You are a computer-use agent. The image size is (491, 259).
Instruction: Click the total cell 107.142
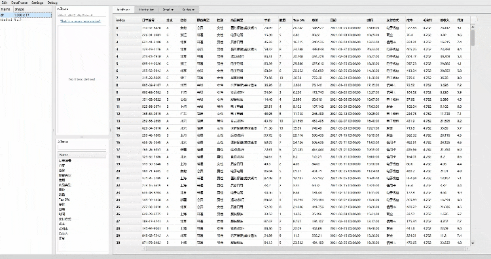point(319,107)
